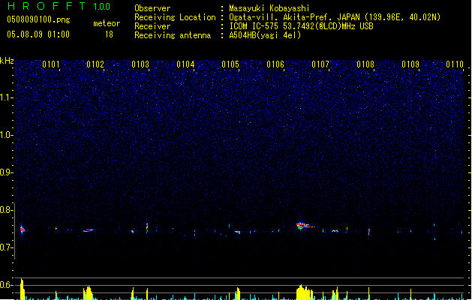The height and width of the screenshot is (300, 472).
Task: Click the observer name Masayuki Kobayashi
Action: 269,8
